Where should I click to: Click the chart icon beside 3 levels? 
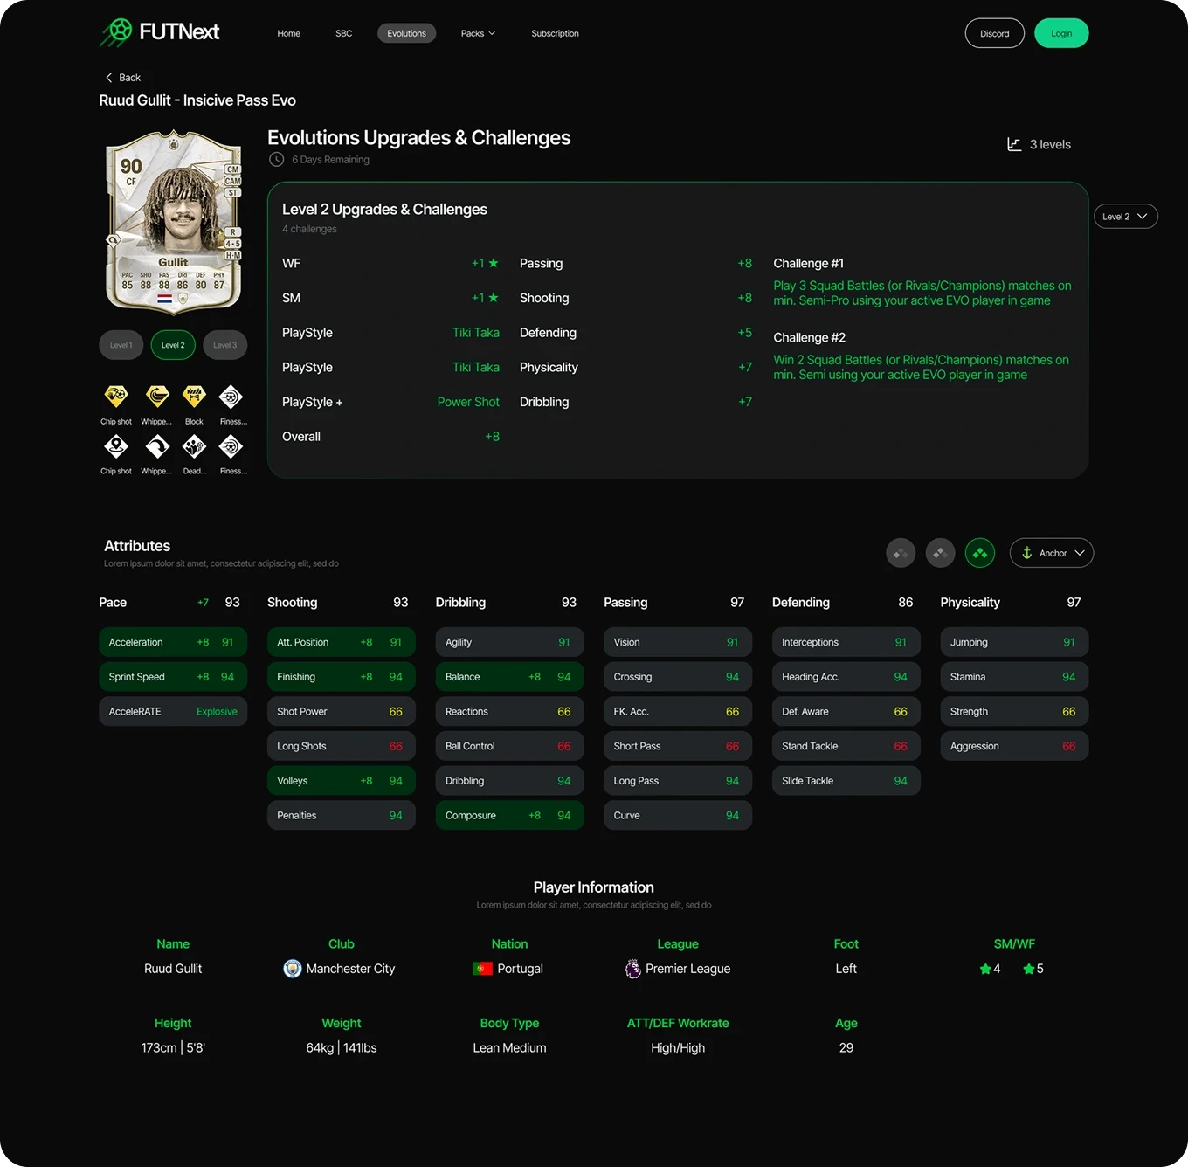point(1014,144)
